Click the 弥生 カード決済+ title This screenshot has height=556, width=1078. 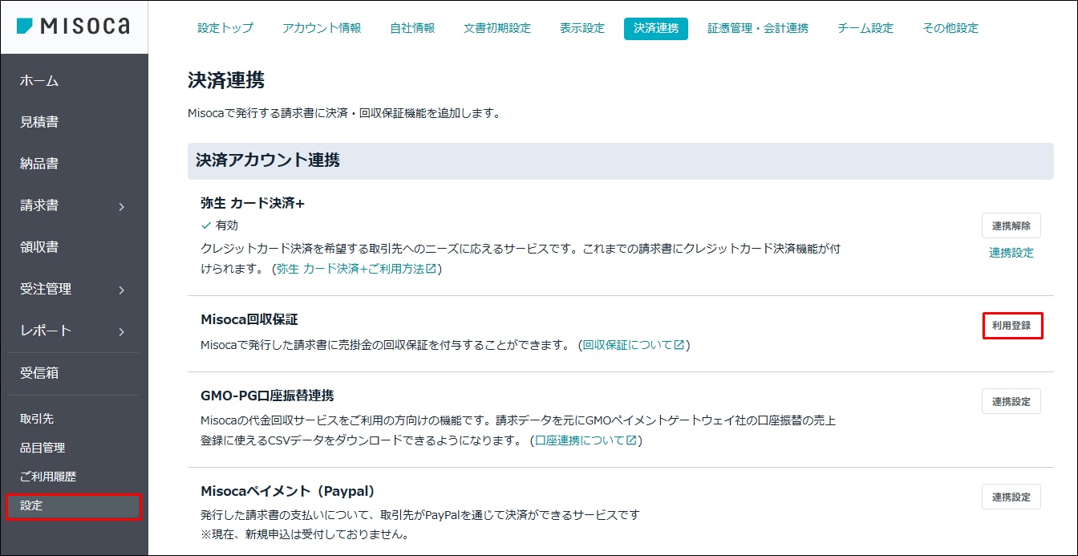coord(253,203)
